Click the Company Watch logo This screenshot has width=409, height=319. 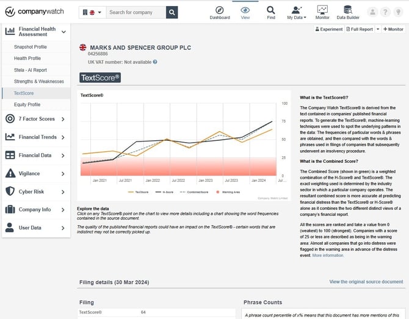tap(34, 12)
